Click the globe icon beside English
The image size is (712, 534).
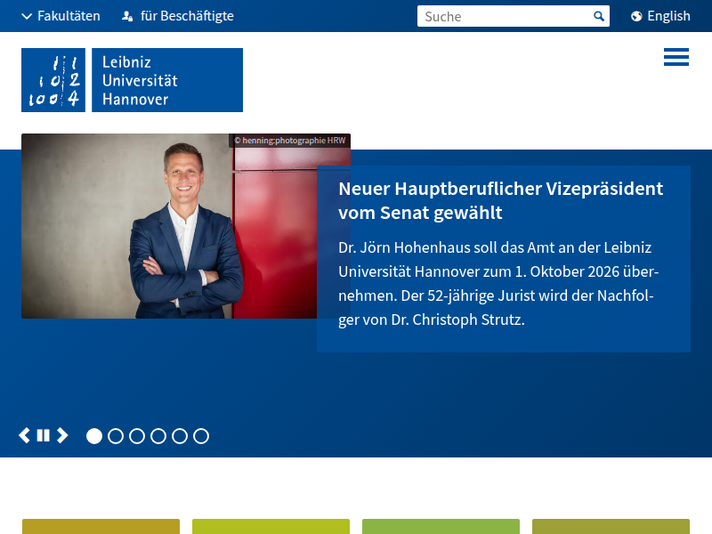coord(636,16)
